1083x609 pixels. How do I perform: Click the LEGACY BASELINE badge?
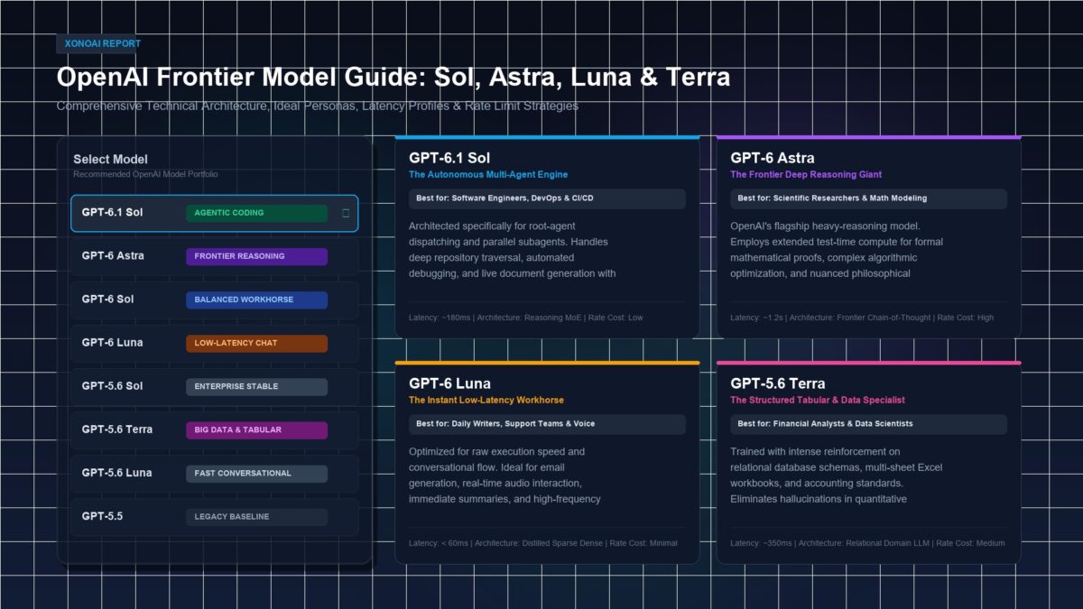coord(256,517)
